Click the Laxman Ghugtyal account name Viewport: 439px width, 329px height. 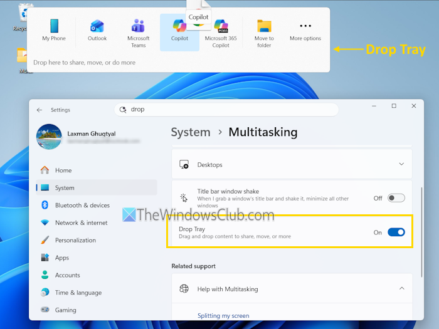(92, 133)
